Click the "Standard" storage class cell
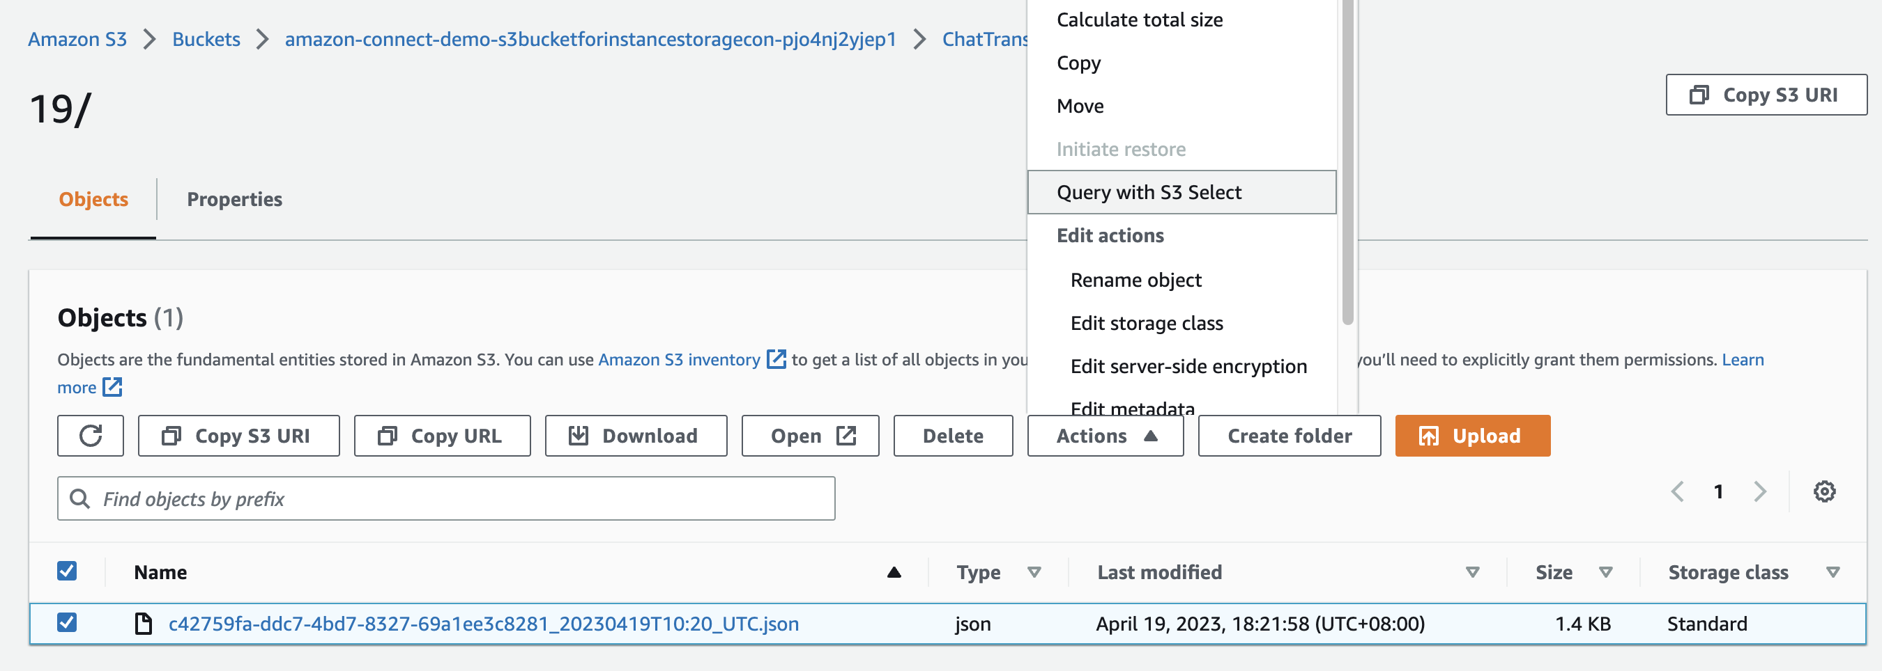 [1706, 624]
